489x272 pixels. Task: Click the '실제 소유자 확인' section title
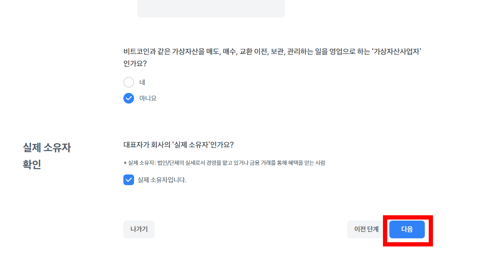[x=47, y=156]
